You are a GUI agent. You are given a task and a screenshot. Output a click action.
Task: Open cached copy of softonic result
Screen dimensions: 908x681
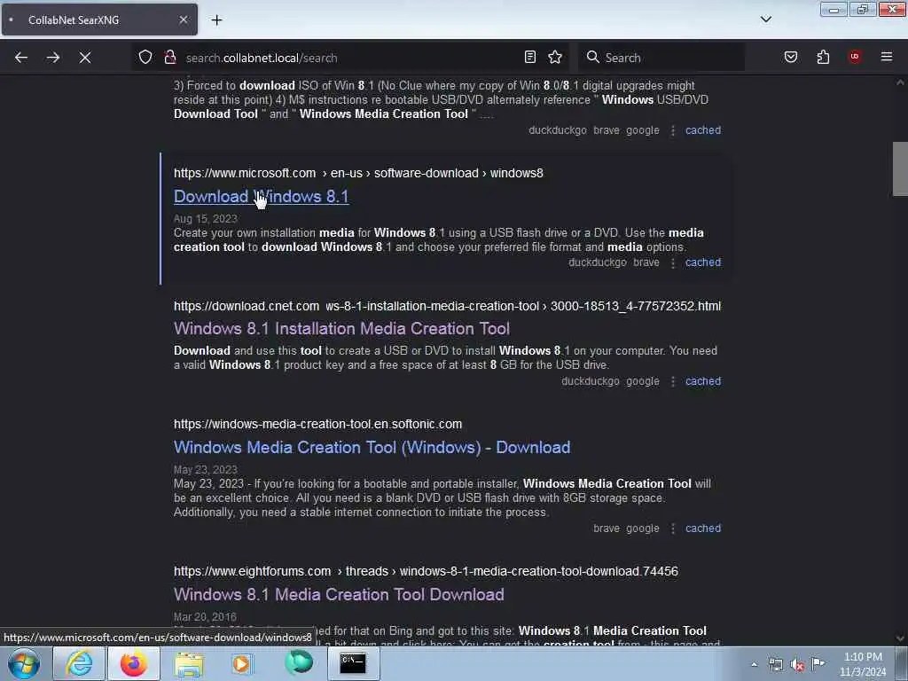tap(703, 528)
